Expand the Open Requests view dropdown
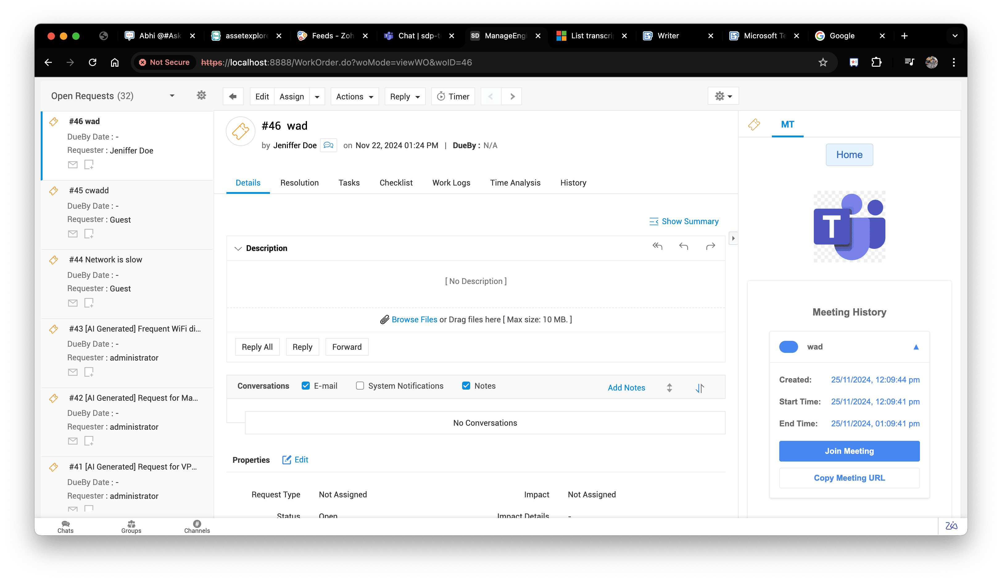This screenshot has height=581, width=1002. 172,96
